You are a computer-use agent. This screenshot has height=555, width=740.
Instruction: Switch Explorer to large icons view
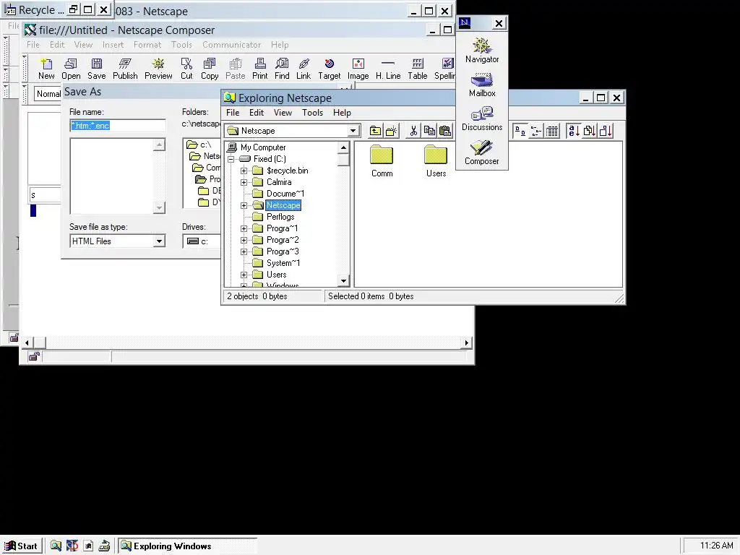point(520,131)
